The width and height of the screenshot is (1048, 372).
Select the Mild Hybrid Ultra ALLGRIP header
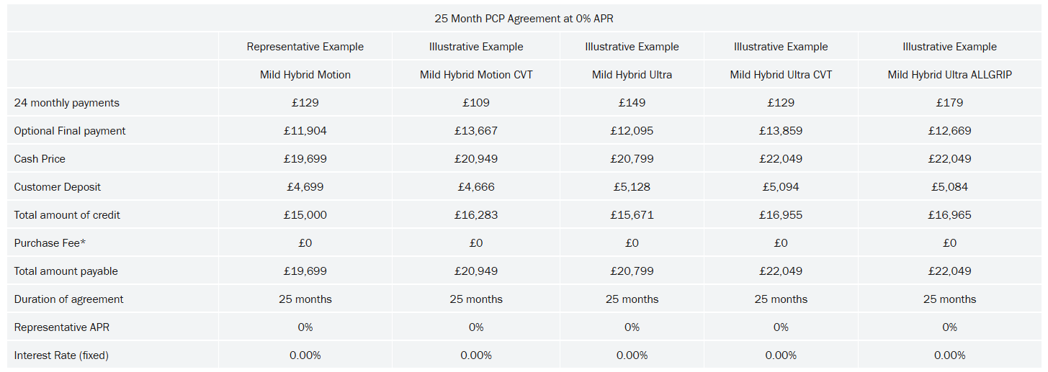coord(949,75)
